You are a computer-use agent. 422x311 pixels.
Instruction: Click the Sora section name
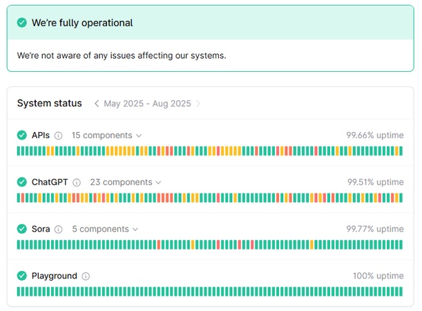(x=41, y=229)
